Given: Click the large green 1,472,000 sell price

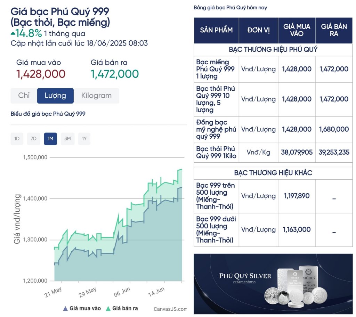Looking at the screenshot, I should (115, 74).
